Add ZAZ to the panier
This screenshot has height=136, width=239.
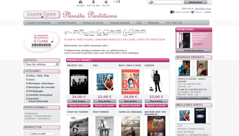pyautogui.click(x=105, y=106)
